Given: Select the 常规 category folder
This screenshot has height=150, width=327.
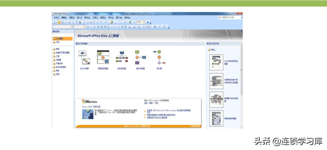Looking at the screenshot, I should tap(56, 49).
